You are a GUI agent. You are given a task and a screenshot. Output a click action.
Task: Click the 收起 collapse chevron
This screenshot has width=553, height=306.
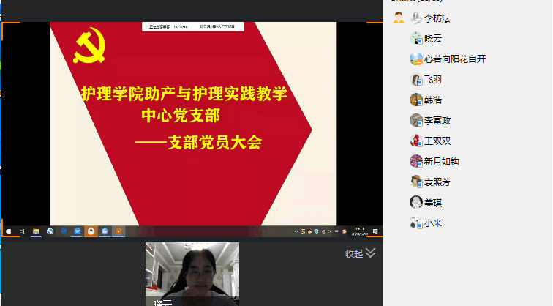point(370,253)
